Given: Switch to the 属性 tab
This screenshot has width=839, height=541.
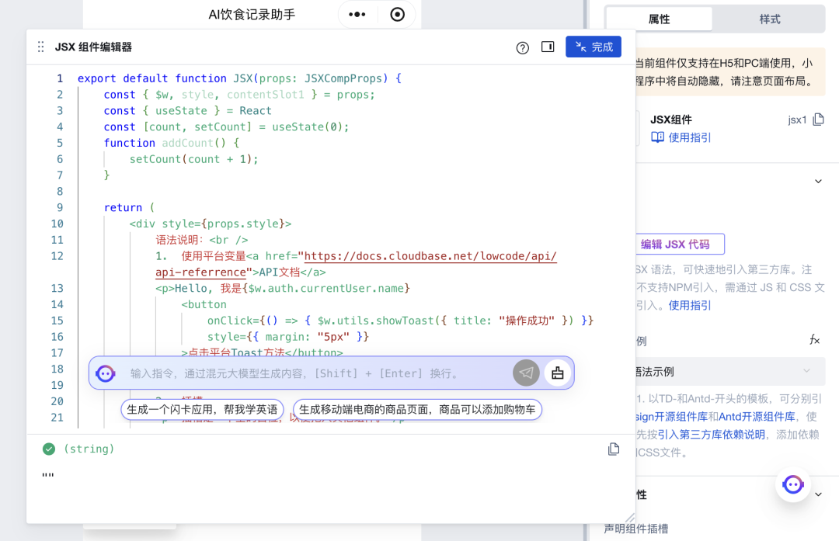Looking at the screenshot, I should (659, 19).
